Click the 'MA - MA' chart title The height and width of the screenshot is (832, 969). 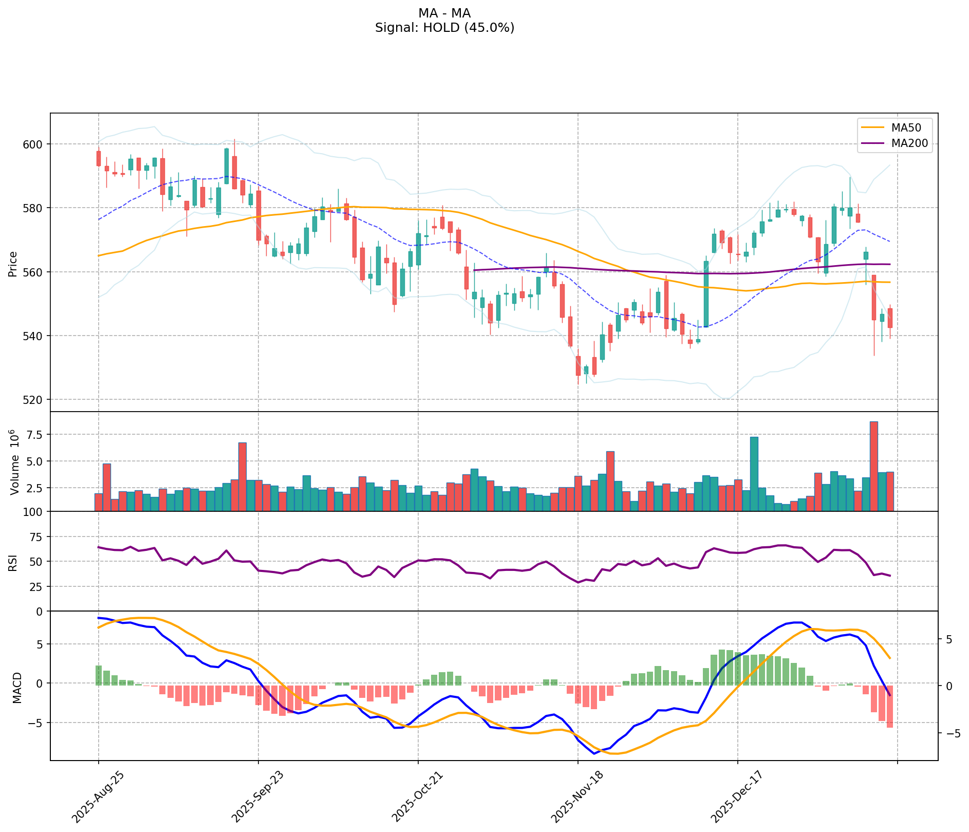coord(444,13)
